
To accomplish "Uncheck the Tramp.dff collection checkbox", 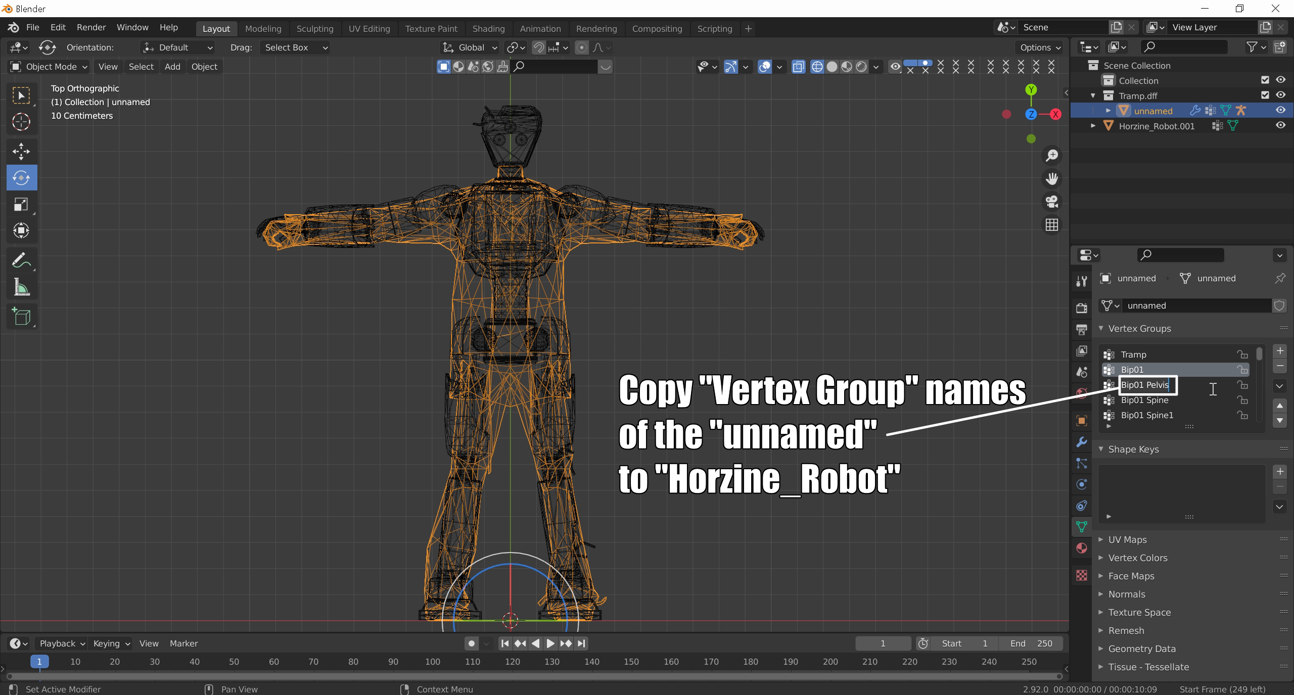I will (x=1265, y=95).
